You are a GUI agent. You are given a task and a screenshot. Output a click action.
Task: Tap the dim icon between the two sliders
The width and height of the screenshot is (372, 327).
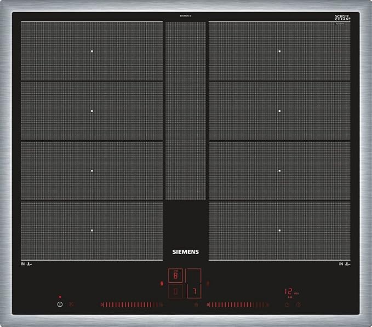(x=196, y=305)
